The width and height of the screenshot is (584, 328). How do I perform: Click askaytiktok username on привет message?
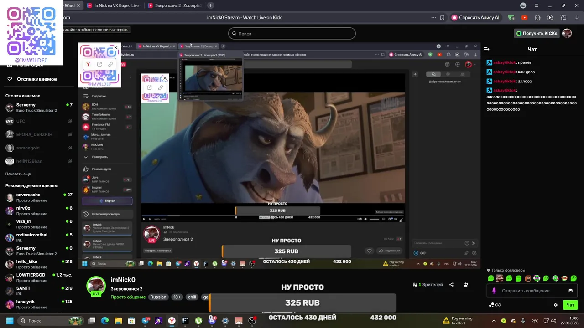point(504,62)
